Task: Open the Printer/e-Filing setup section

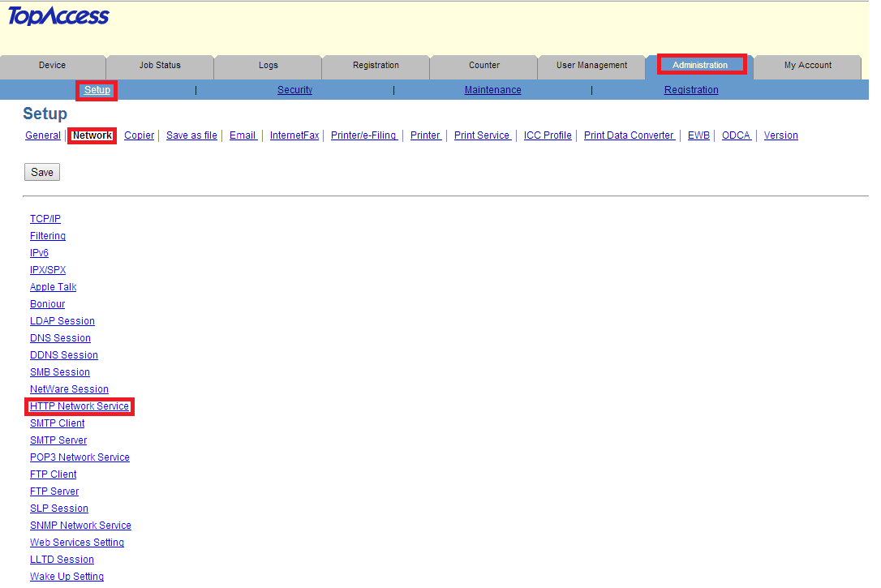Action: (x=363, y=135)
